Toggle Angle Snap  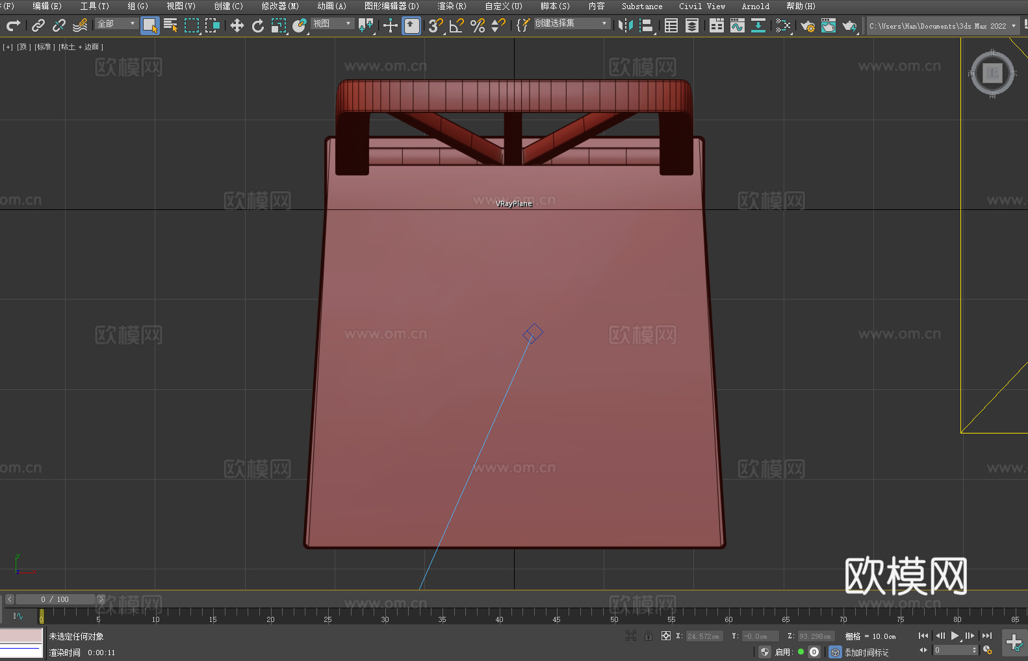(x=457, y=25)
